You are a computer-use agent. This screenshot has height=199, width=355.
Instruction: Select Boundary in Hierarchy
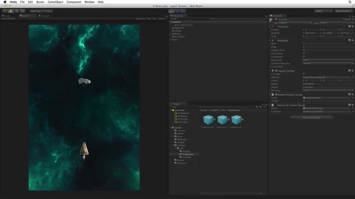pos(176,31)
